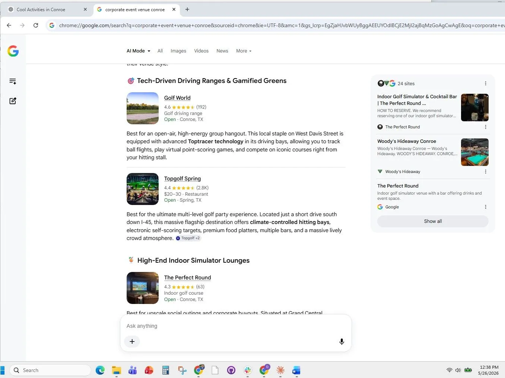This screenshot has height=378, width=505.
Task: Open Indoor Golf Simulator & Cocktail Bar result
Action: (x=417, y=100)
